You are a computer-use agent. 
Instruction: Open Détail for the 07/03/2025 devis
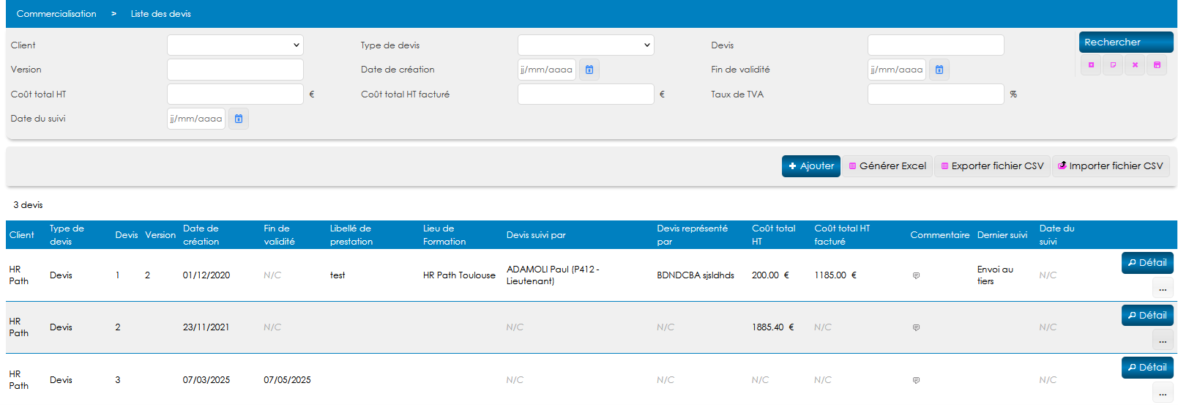tap(1147, 368)
